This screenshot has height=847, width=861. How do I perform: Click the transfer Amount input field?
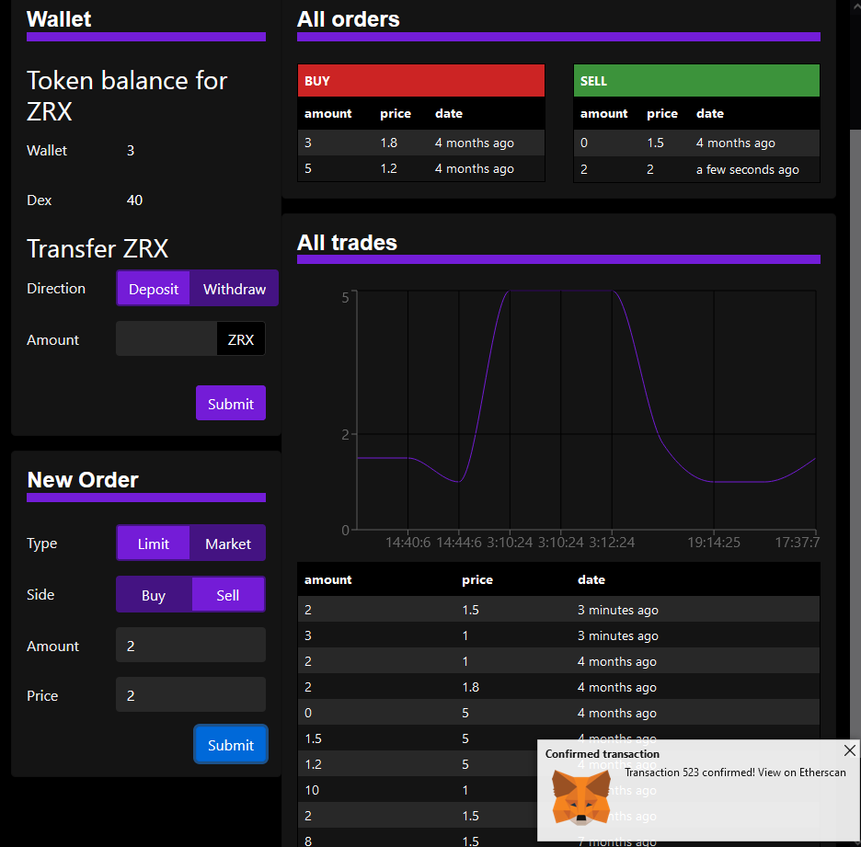166,339
